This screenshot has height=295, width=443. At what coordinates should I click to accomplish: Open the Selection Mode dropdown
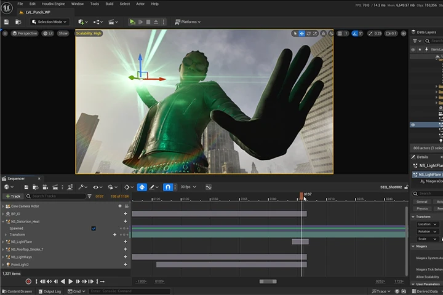coord(49,22)
